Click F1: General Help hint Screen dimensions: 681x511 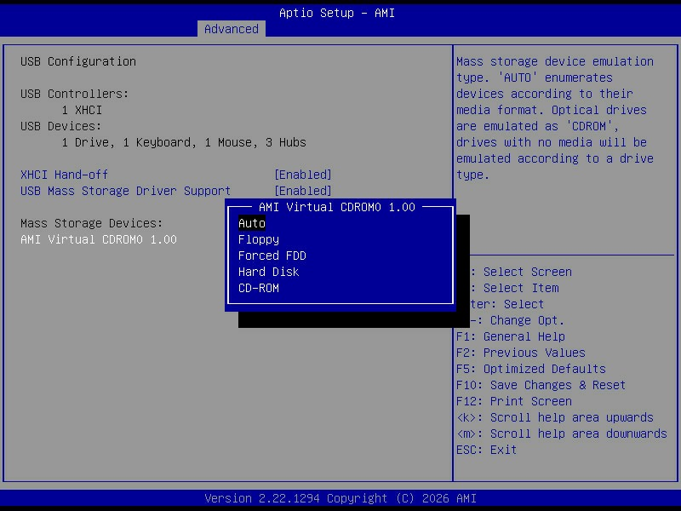[x=510, y=336]
